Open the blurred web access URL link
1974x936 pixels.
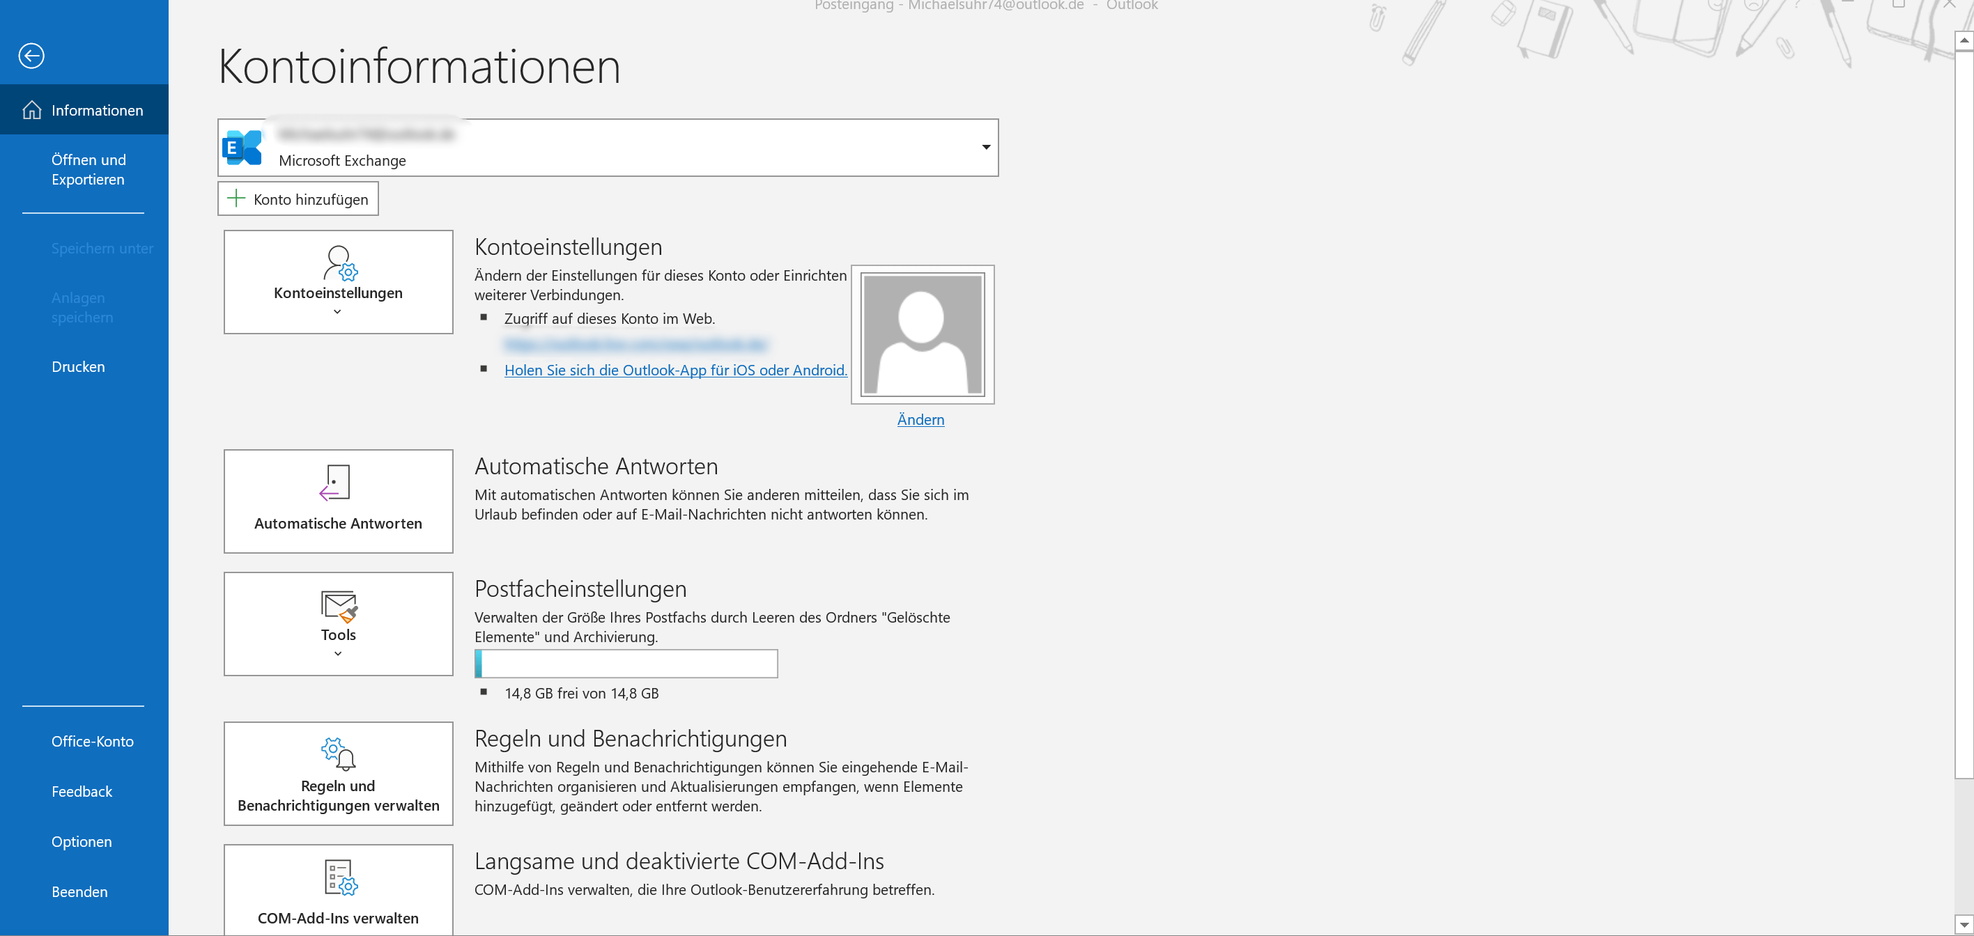point(635,345)
